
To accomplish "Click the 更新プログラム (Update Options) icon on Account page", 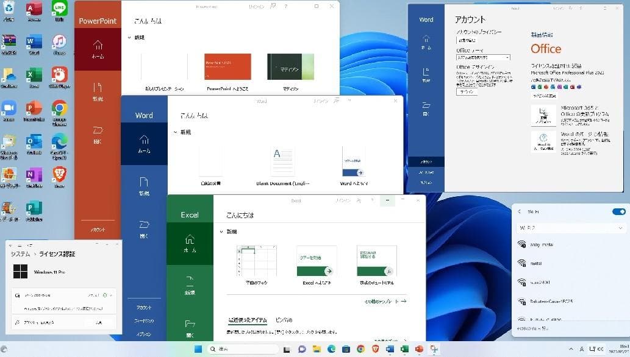I will click(x=542, y=115).
